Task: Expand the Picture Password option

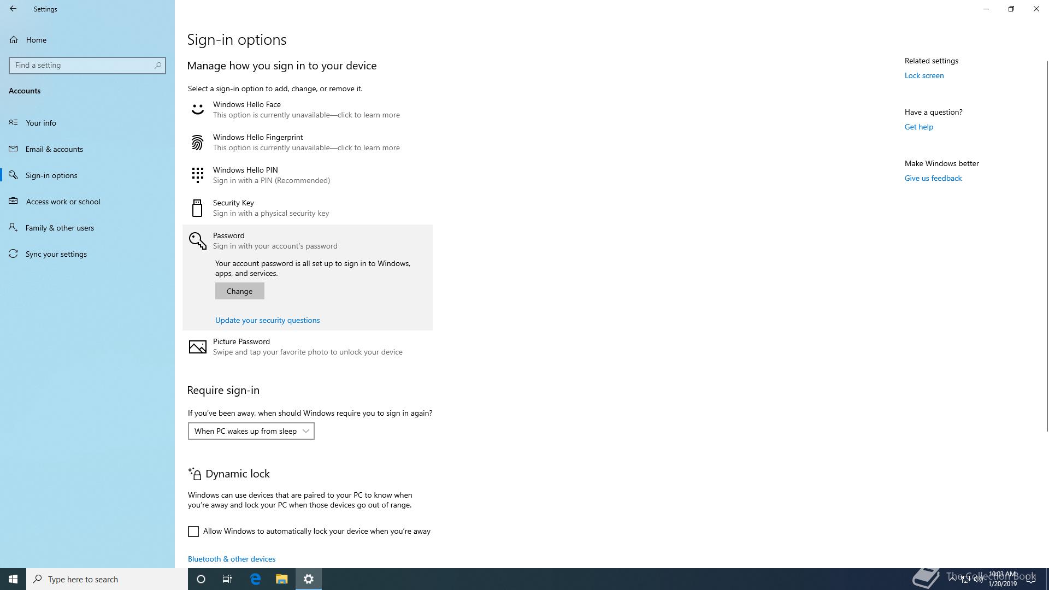Action: [308, 346]
